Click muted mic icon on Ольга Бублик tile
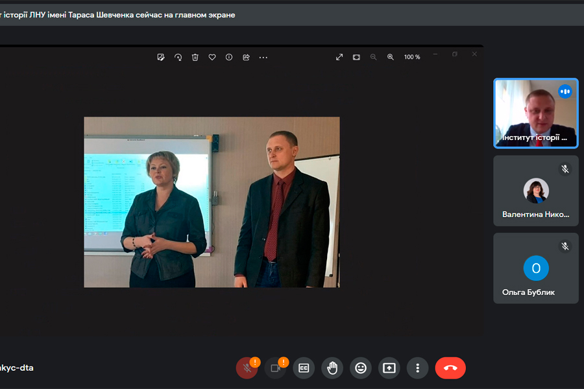Viewport: 584px width, 389px height. [x=565, y=246]
